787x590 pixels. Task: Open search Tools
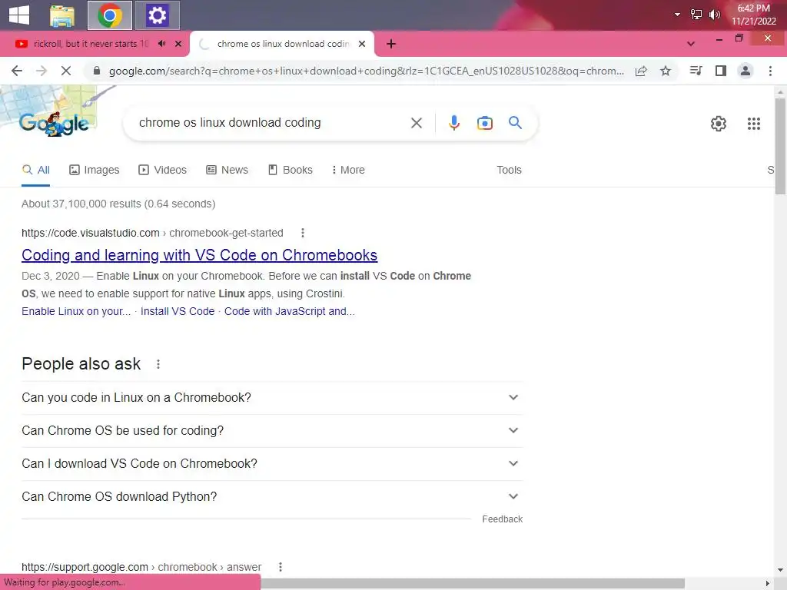pos(509,170)
